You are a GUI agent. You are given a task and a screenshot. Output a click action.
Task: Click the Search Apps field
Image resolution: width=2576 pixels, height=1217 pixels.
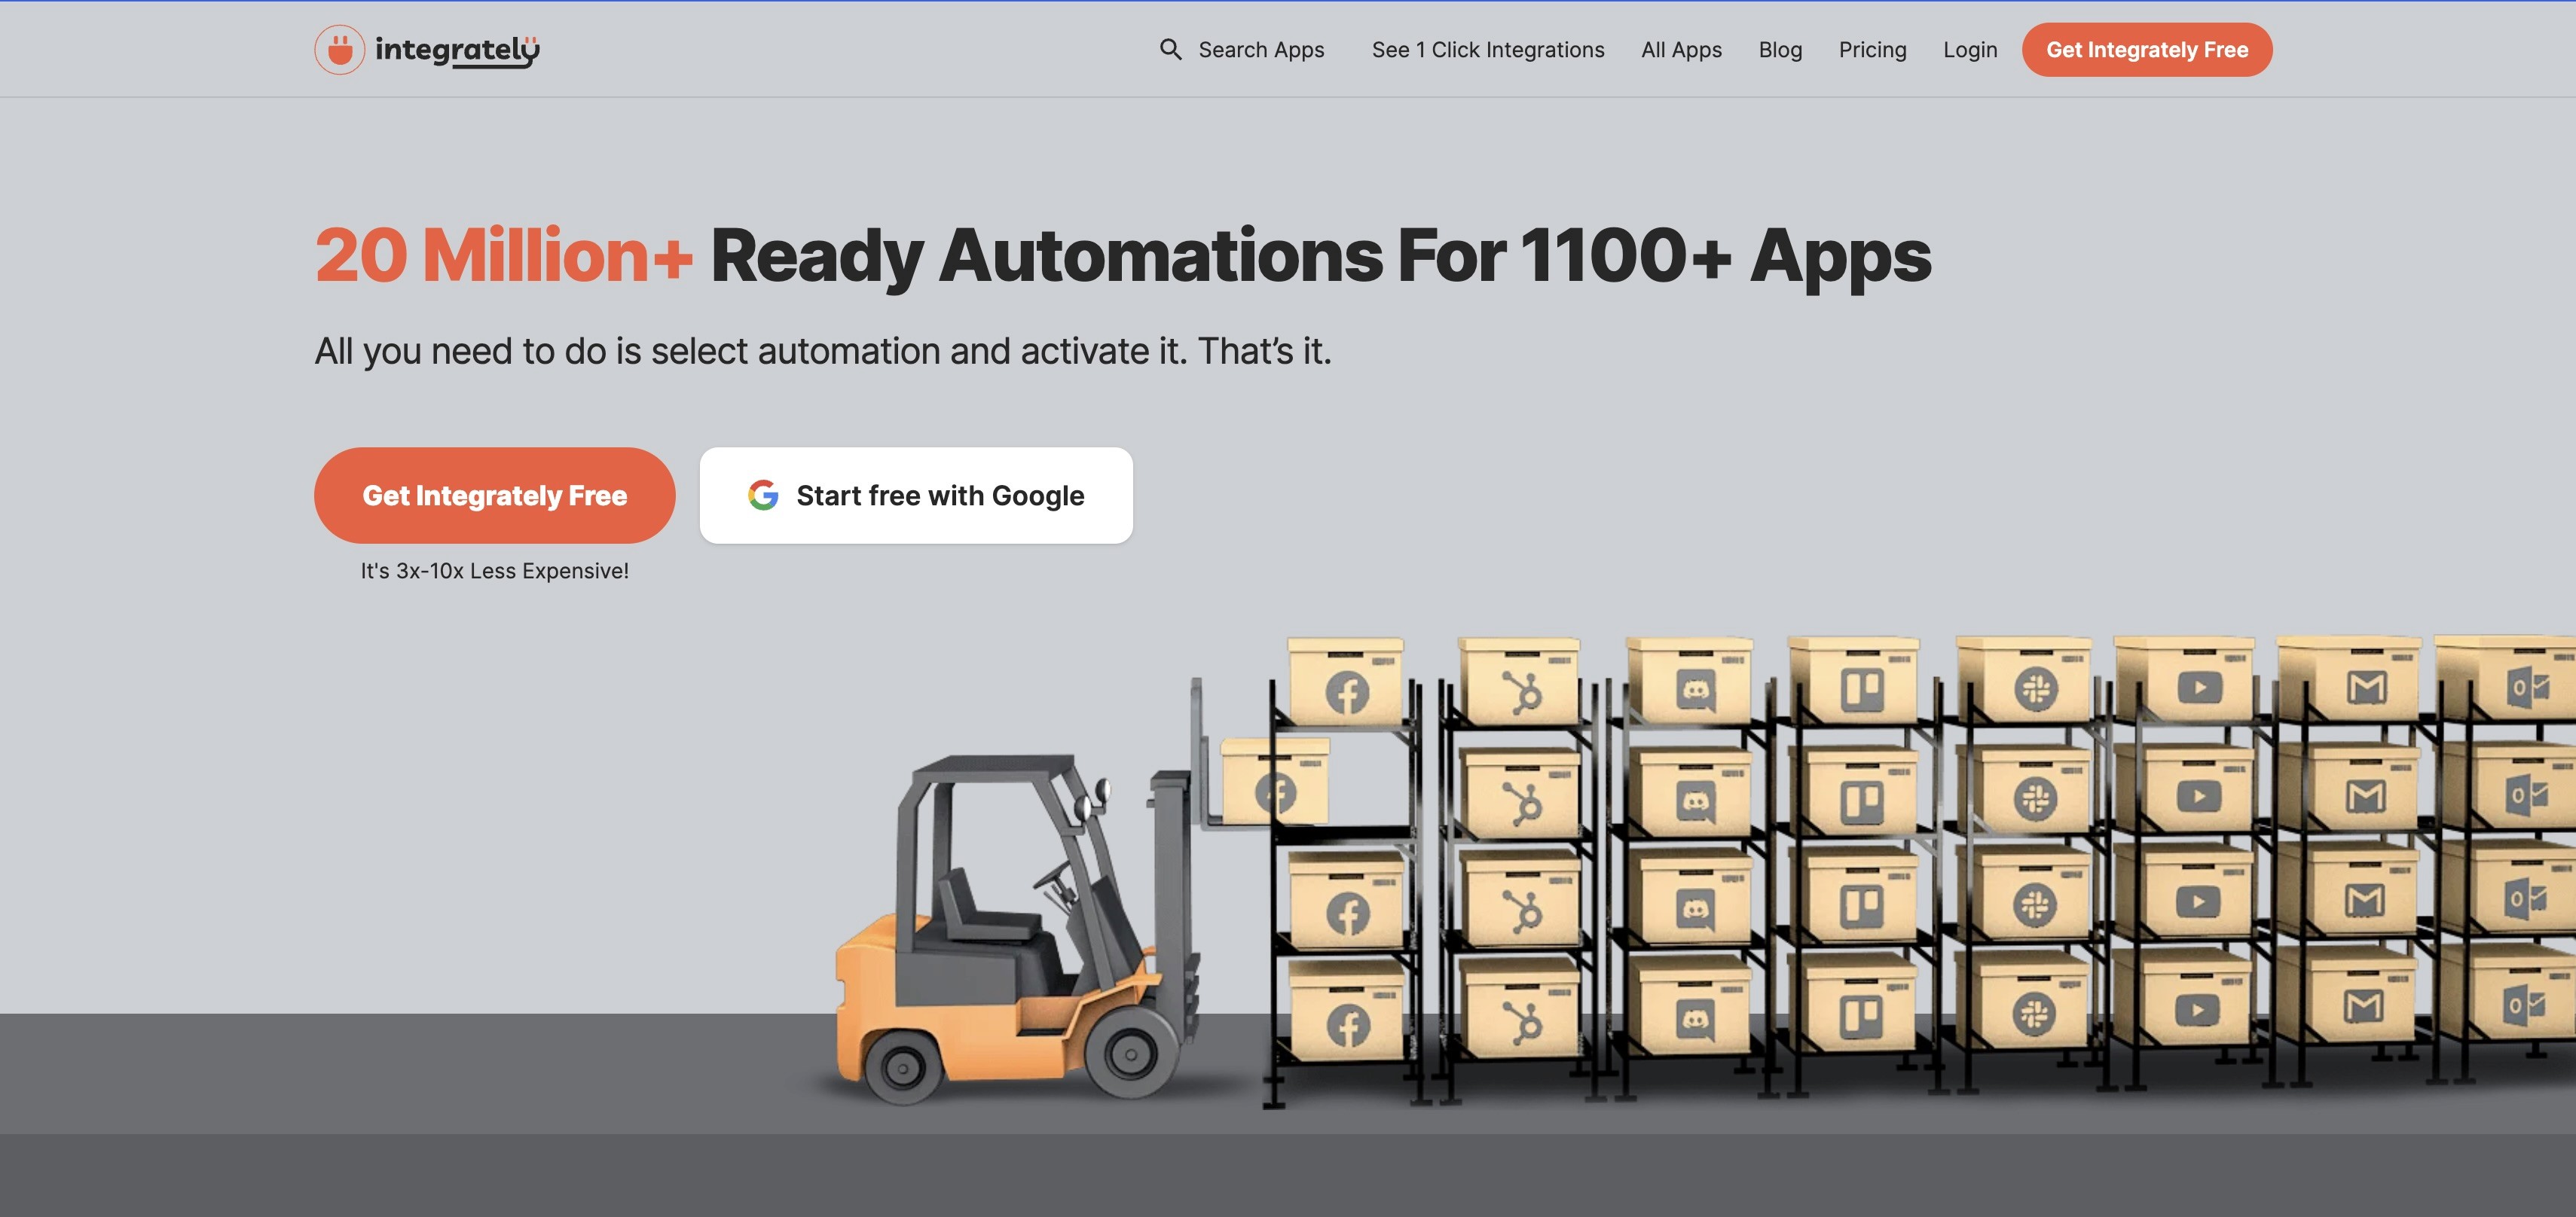[1260, 50]
